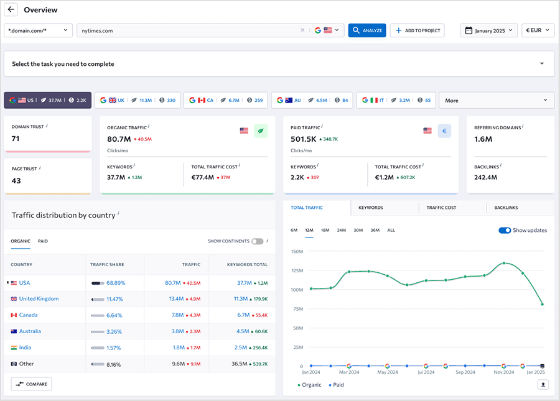Select the 36M chart range
Viewport: 560px width, 401px height.
375,231
